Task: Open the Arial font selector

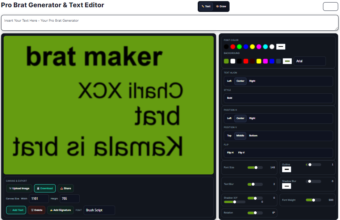Action: [x=310, y=61]
